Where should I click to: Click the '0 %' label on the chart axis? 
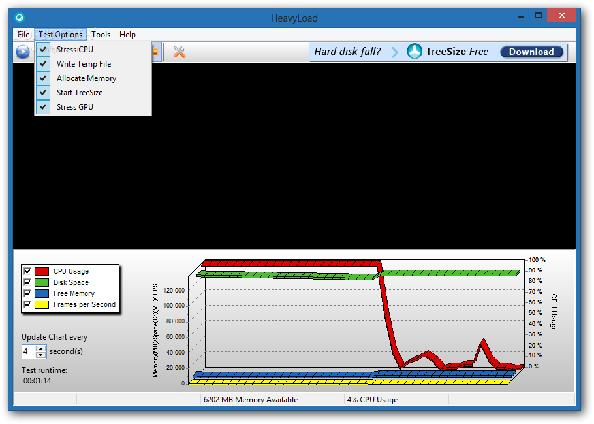pos(534,366)
